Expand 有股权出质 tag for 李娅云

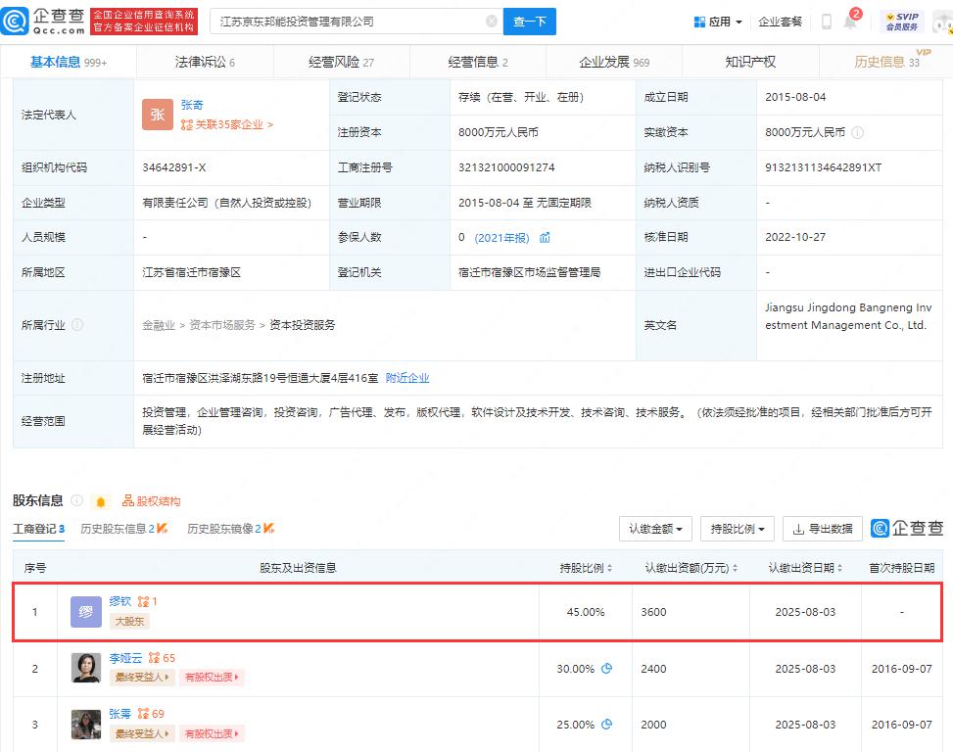(212, 678)
